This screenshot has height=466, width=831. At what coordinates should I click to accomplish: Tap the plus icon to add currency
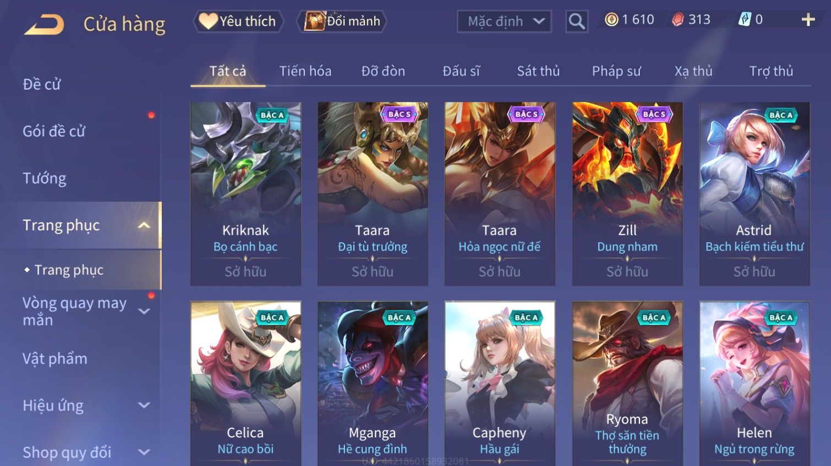(808, 20)
